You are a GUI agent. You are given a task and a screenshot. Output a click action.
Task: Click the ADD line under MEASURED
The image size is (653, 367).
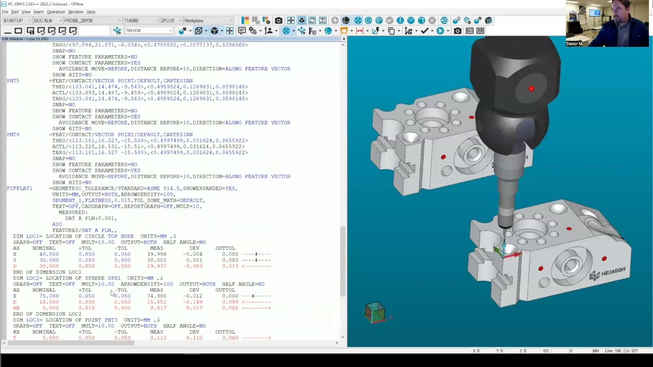[57, 224]
